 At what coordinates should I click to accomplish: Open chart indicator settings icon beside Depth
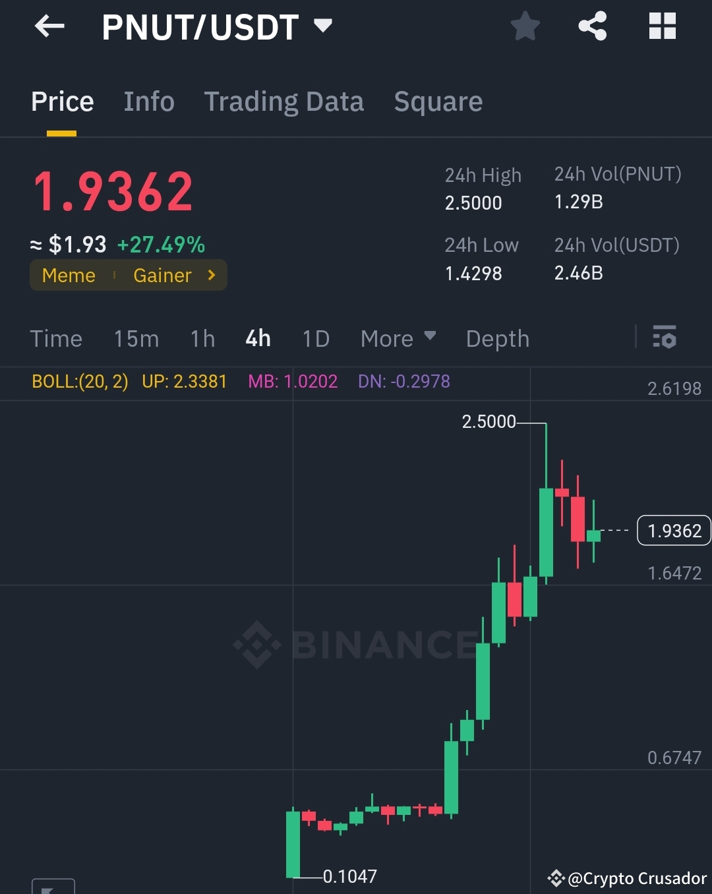point(666,338)
